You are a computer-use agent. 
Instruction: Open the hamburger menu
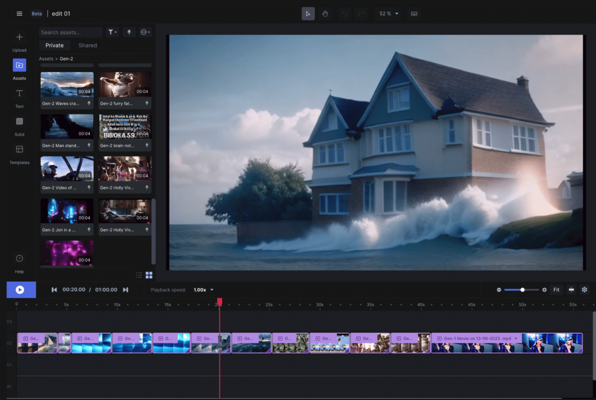pos(19,13)
